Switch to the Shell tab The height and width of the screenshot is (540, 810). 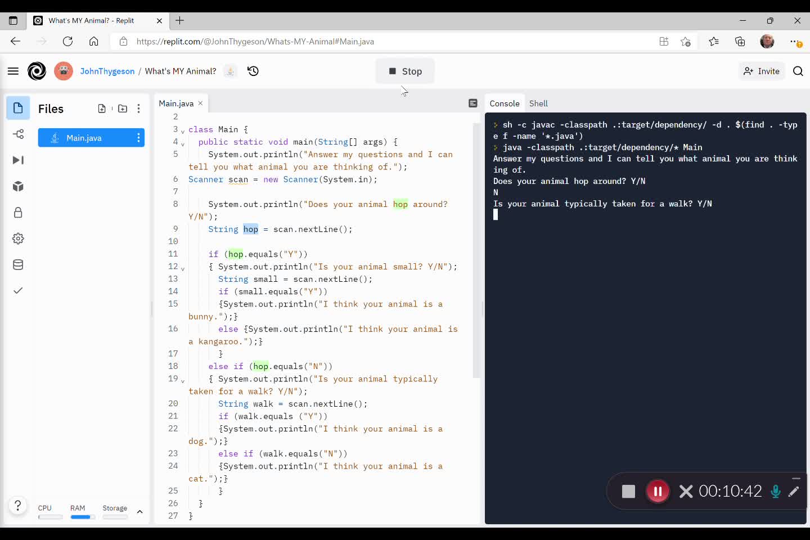click(x=538, y=103)
